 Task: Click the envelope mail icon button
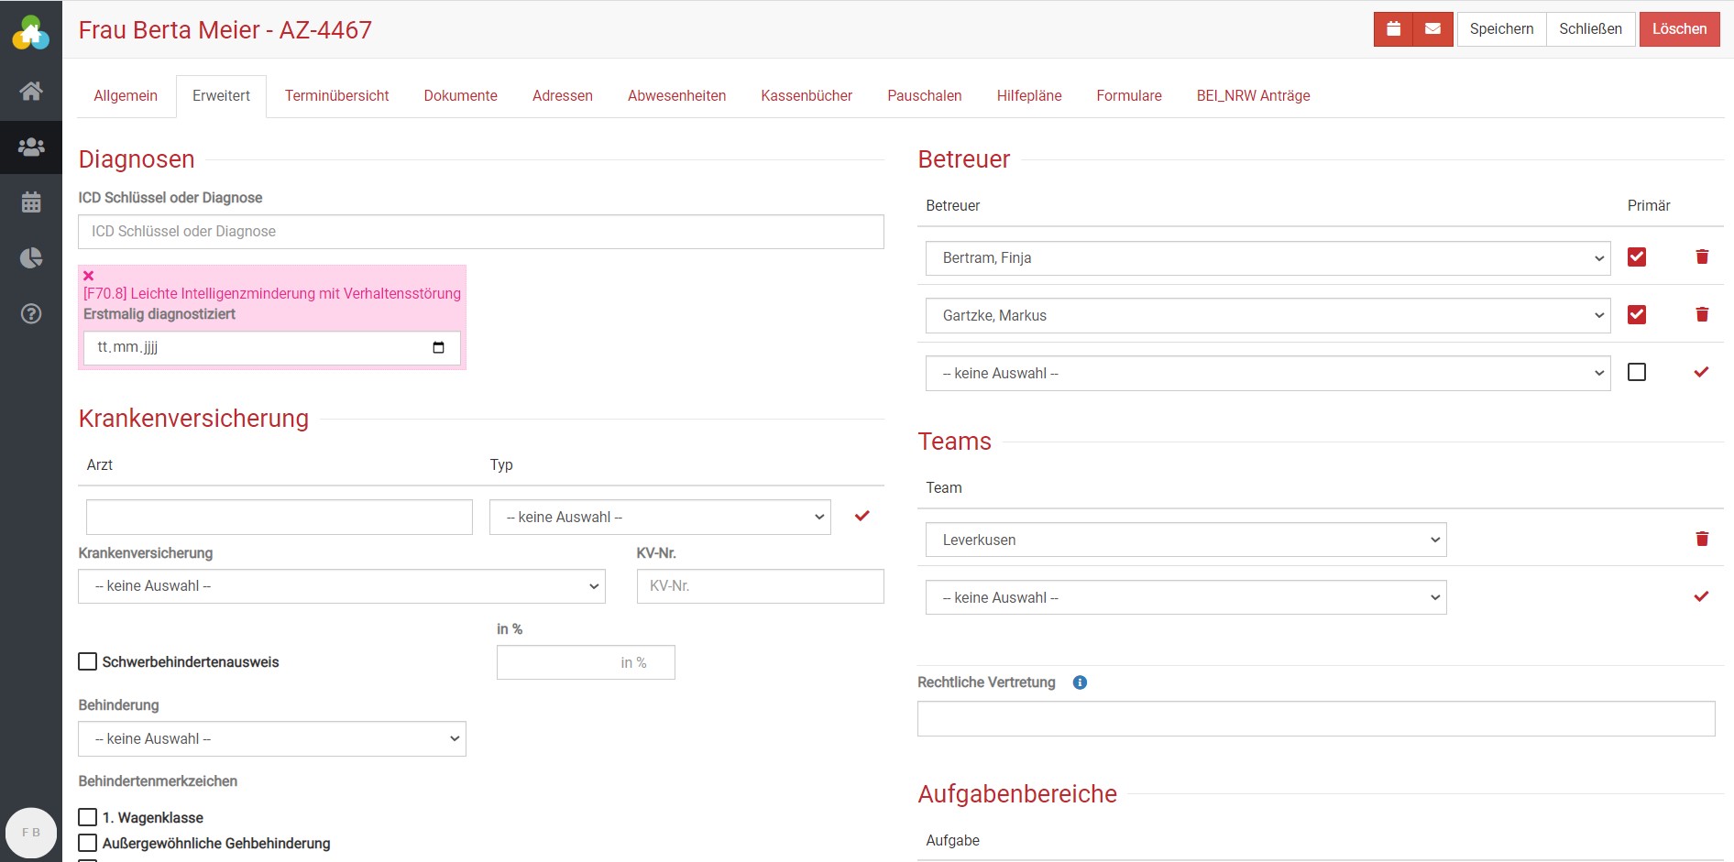pos(1432,29)
